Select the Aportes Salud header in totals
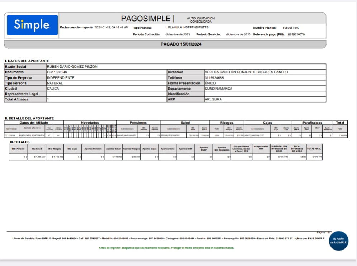 pos(113,149)
